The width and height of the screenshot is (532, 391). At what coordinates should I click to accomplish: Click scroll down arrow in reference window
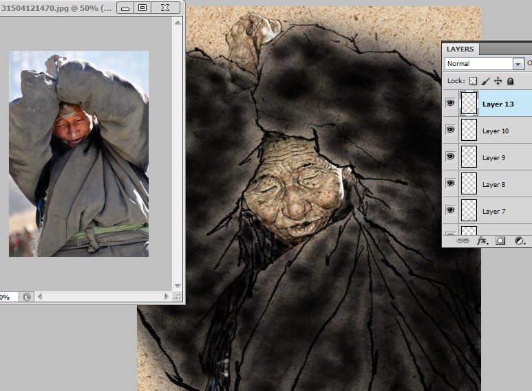coord(178,286)
